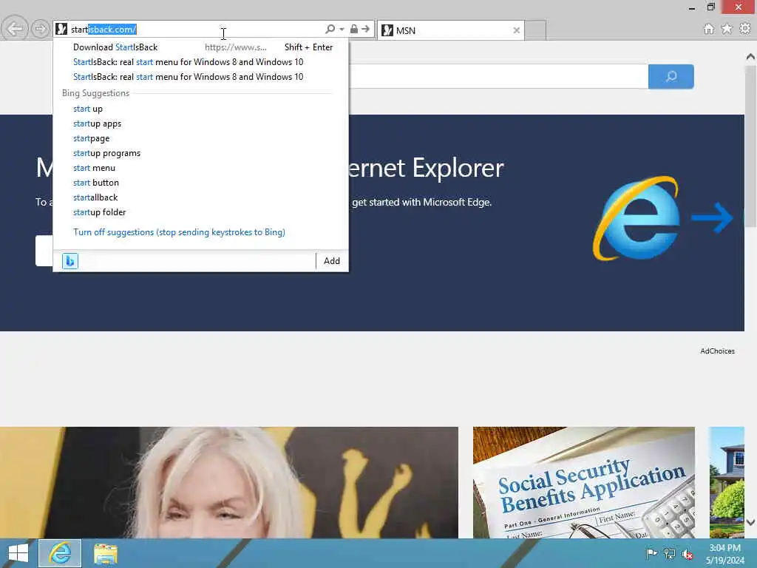Close the MSN tab
This screenshot has width=757, height=568.
[516, 30]
